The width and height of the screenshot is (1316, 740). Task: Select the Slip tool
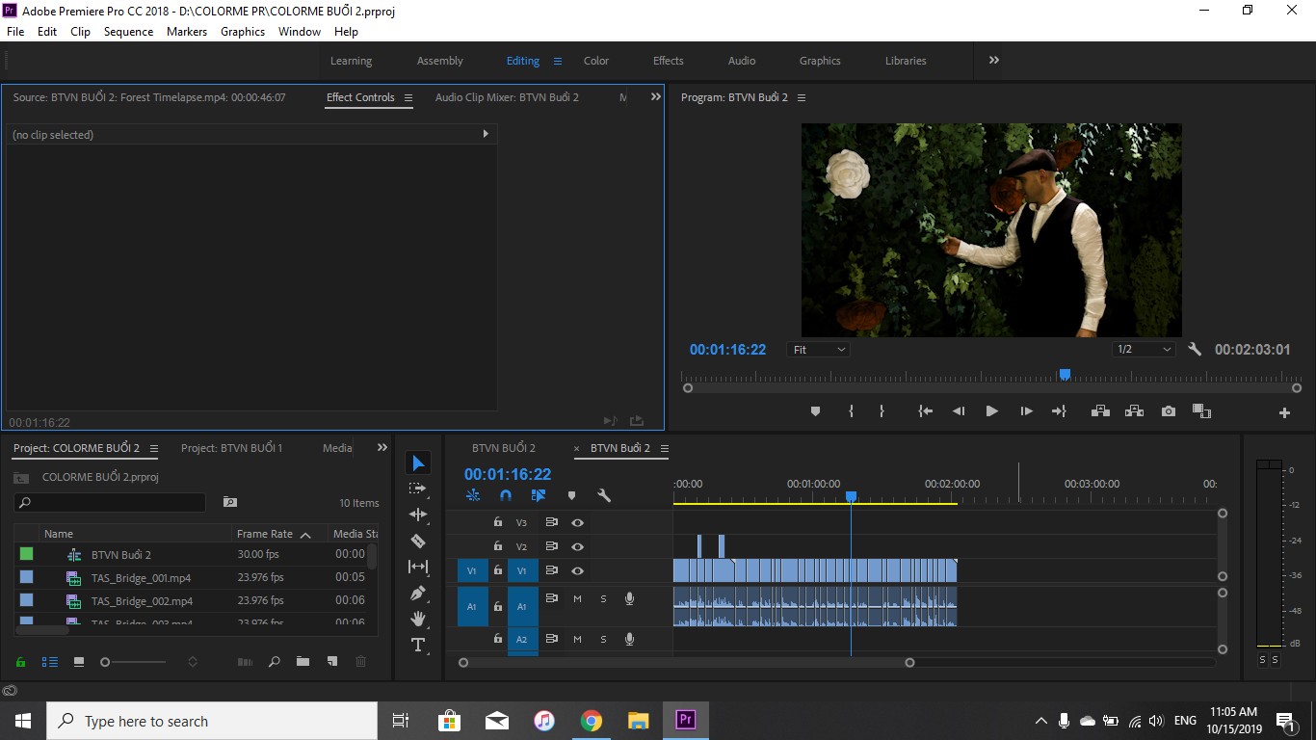418,567
